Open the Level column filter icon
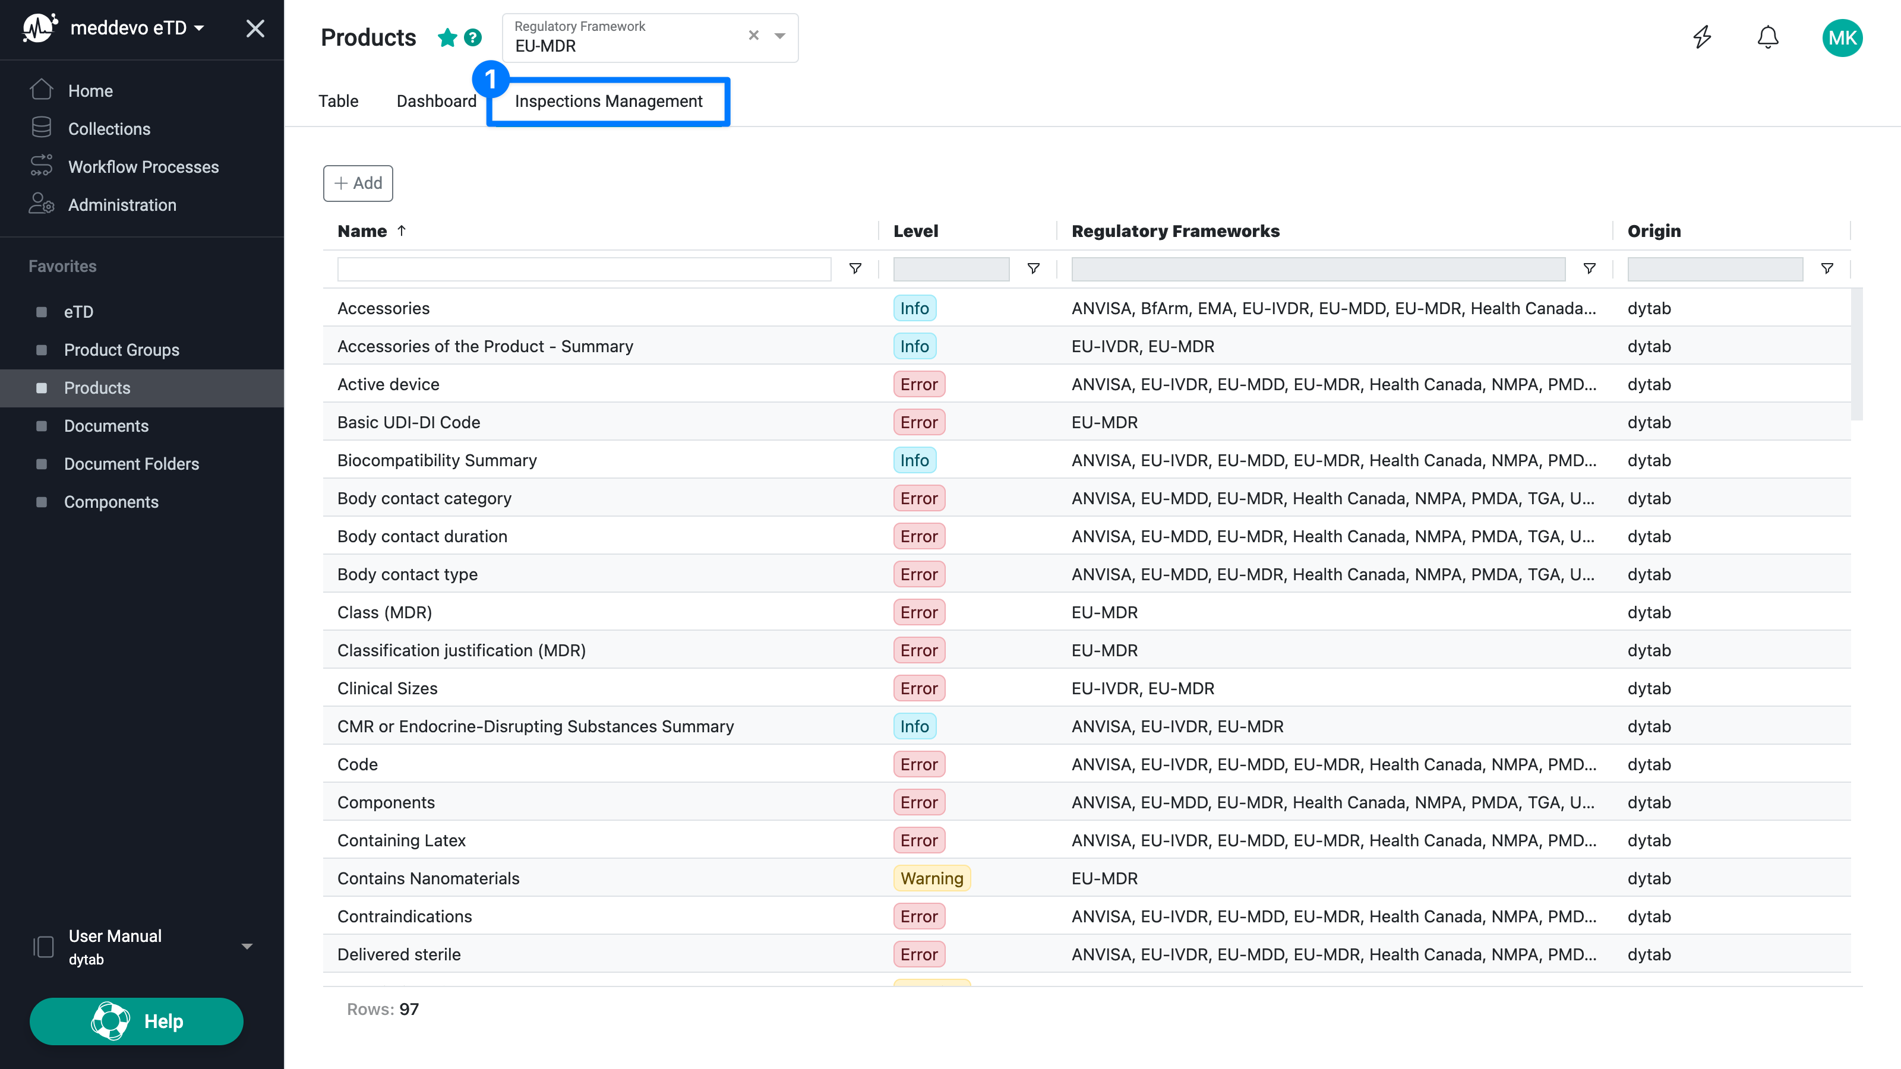The height and width of the screenshot is (1069, 1901). 1033,268
